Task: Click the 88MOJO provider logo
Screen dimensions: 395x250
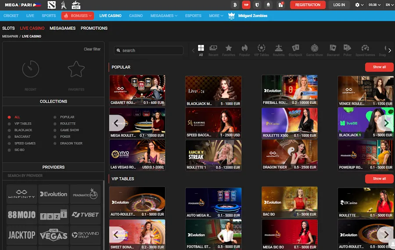Action: [x=22, y=214]
